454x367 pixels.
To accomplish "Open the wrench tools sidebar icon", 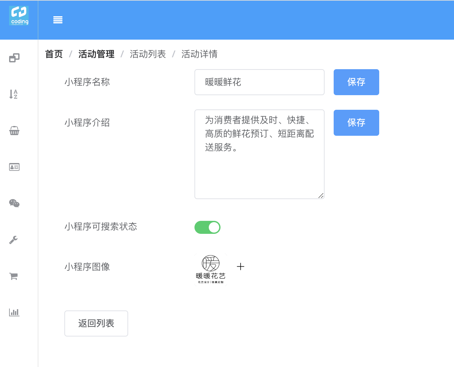I will (x=14, y=240).
